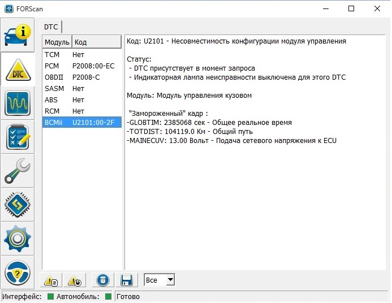The width and height of the screenshot is (392, 303).
Task: Select the OBDII P2008-C row
Action: [82, 77]
